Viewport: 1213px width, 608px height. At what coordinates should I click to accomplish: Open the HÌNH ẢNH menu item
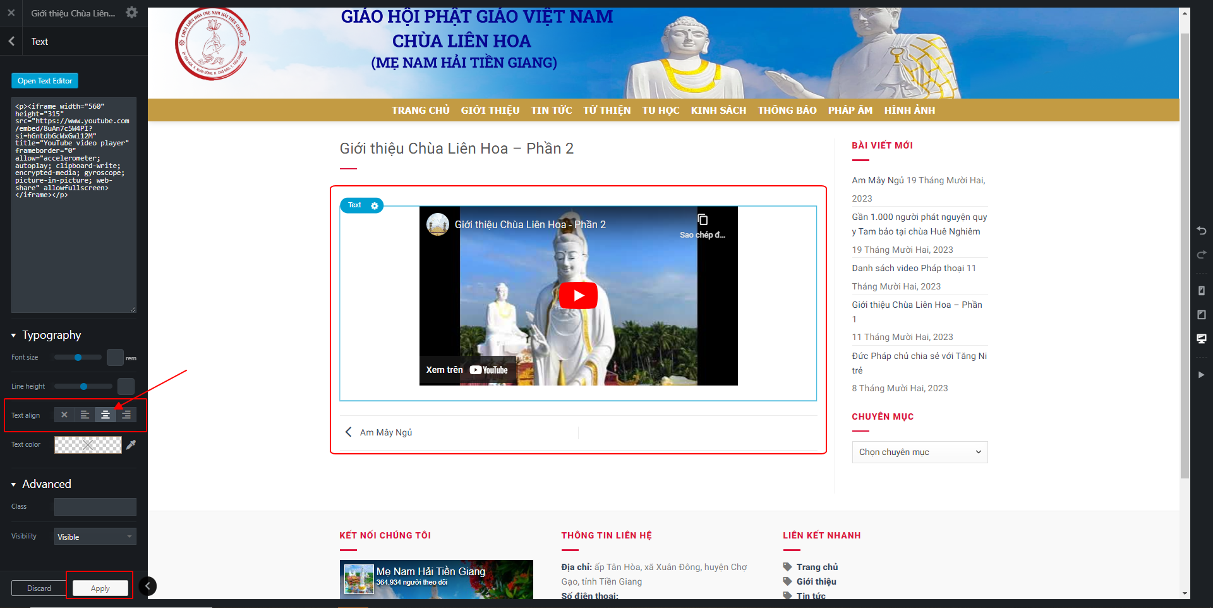pyautogui.click(x=910, y=110)
